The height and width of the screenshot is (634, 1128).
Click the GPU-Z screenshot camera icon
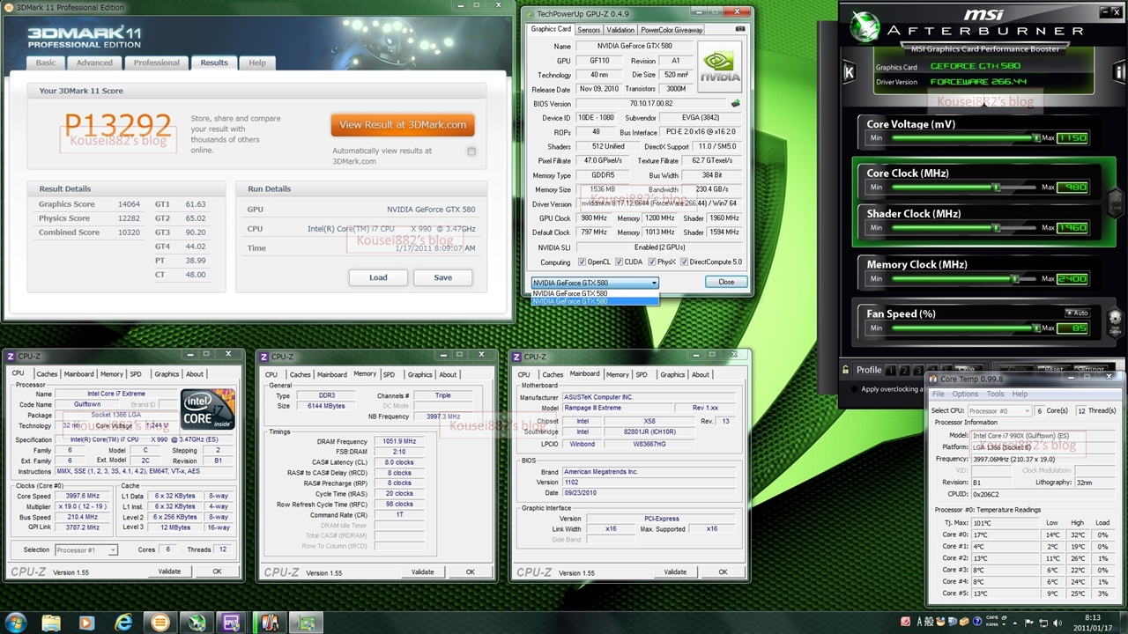(x=740, y=29)
